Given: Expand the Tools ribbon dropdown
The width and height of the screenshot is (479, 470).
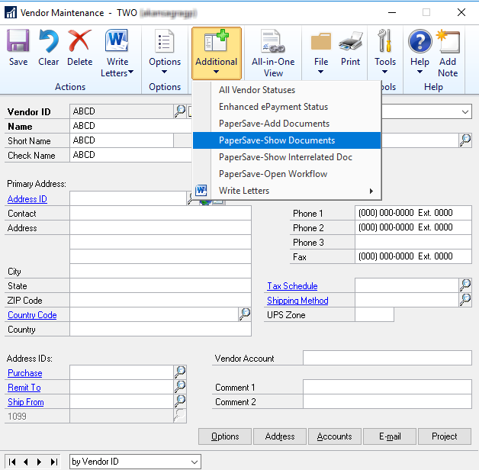Looking at the screenshot, I should 385,73.
